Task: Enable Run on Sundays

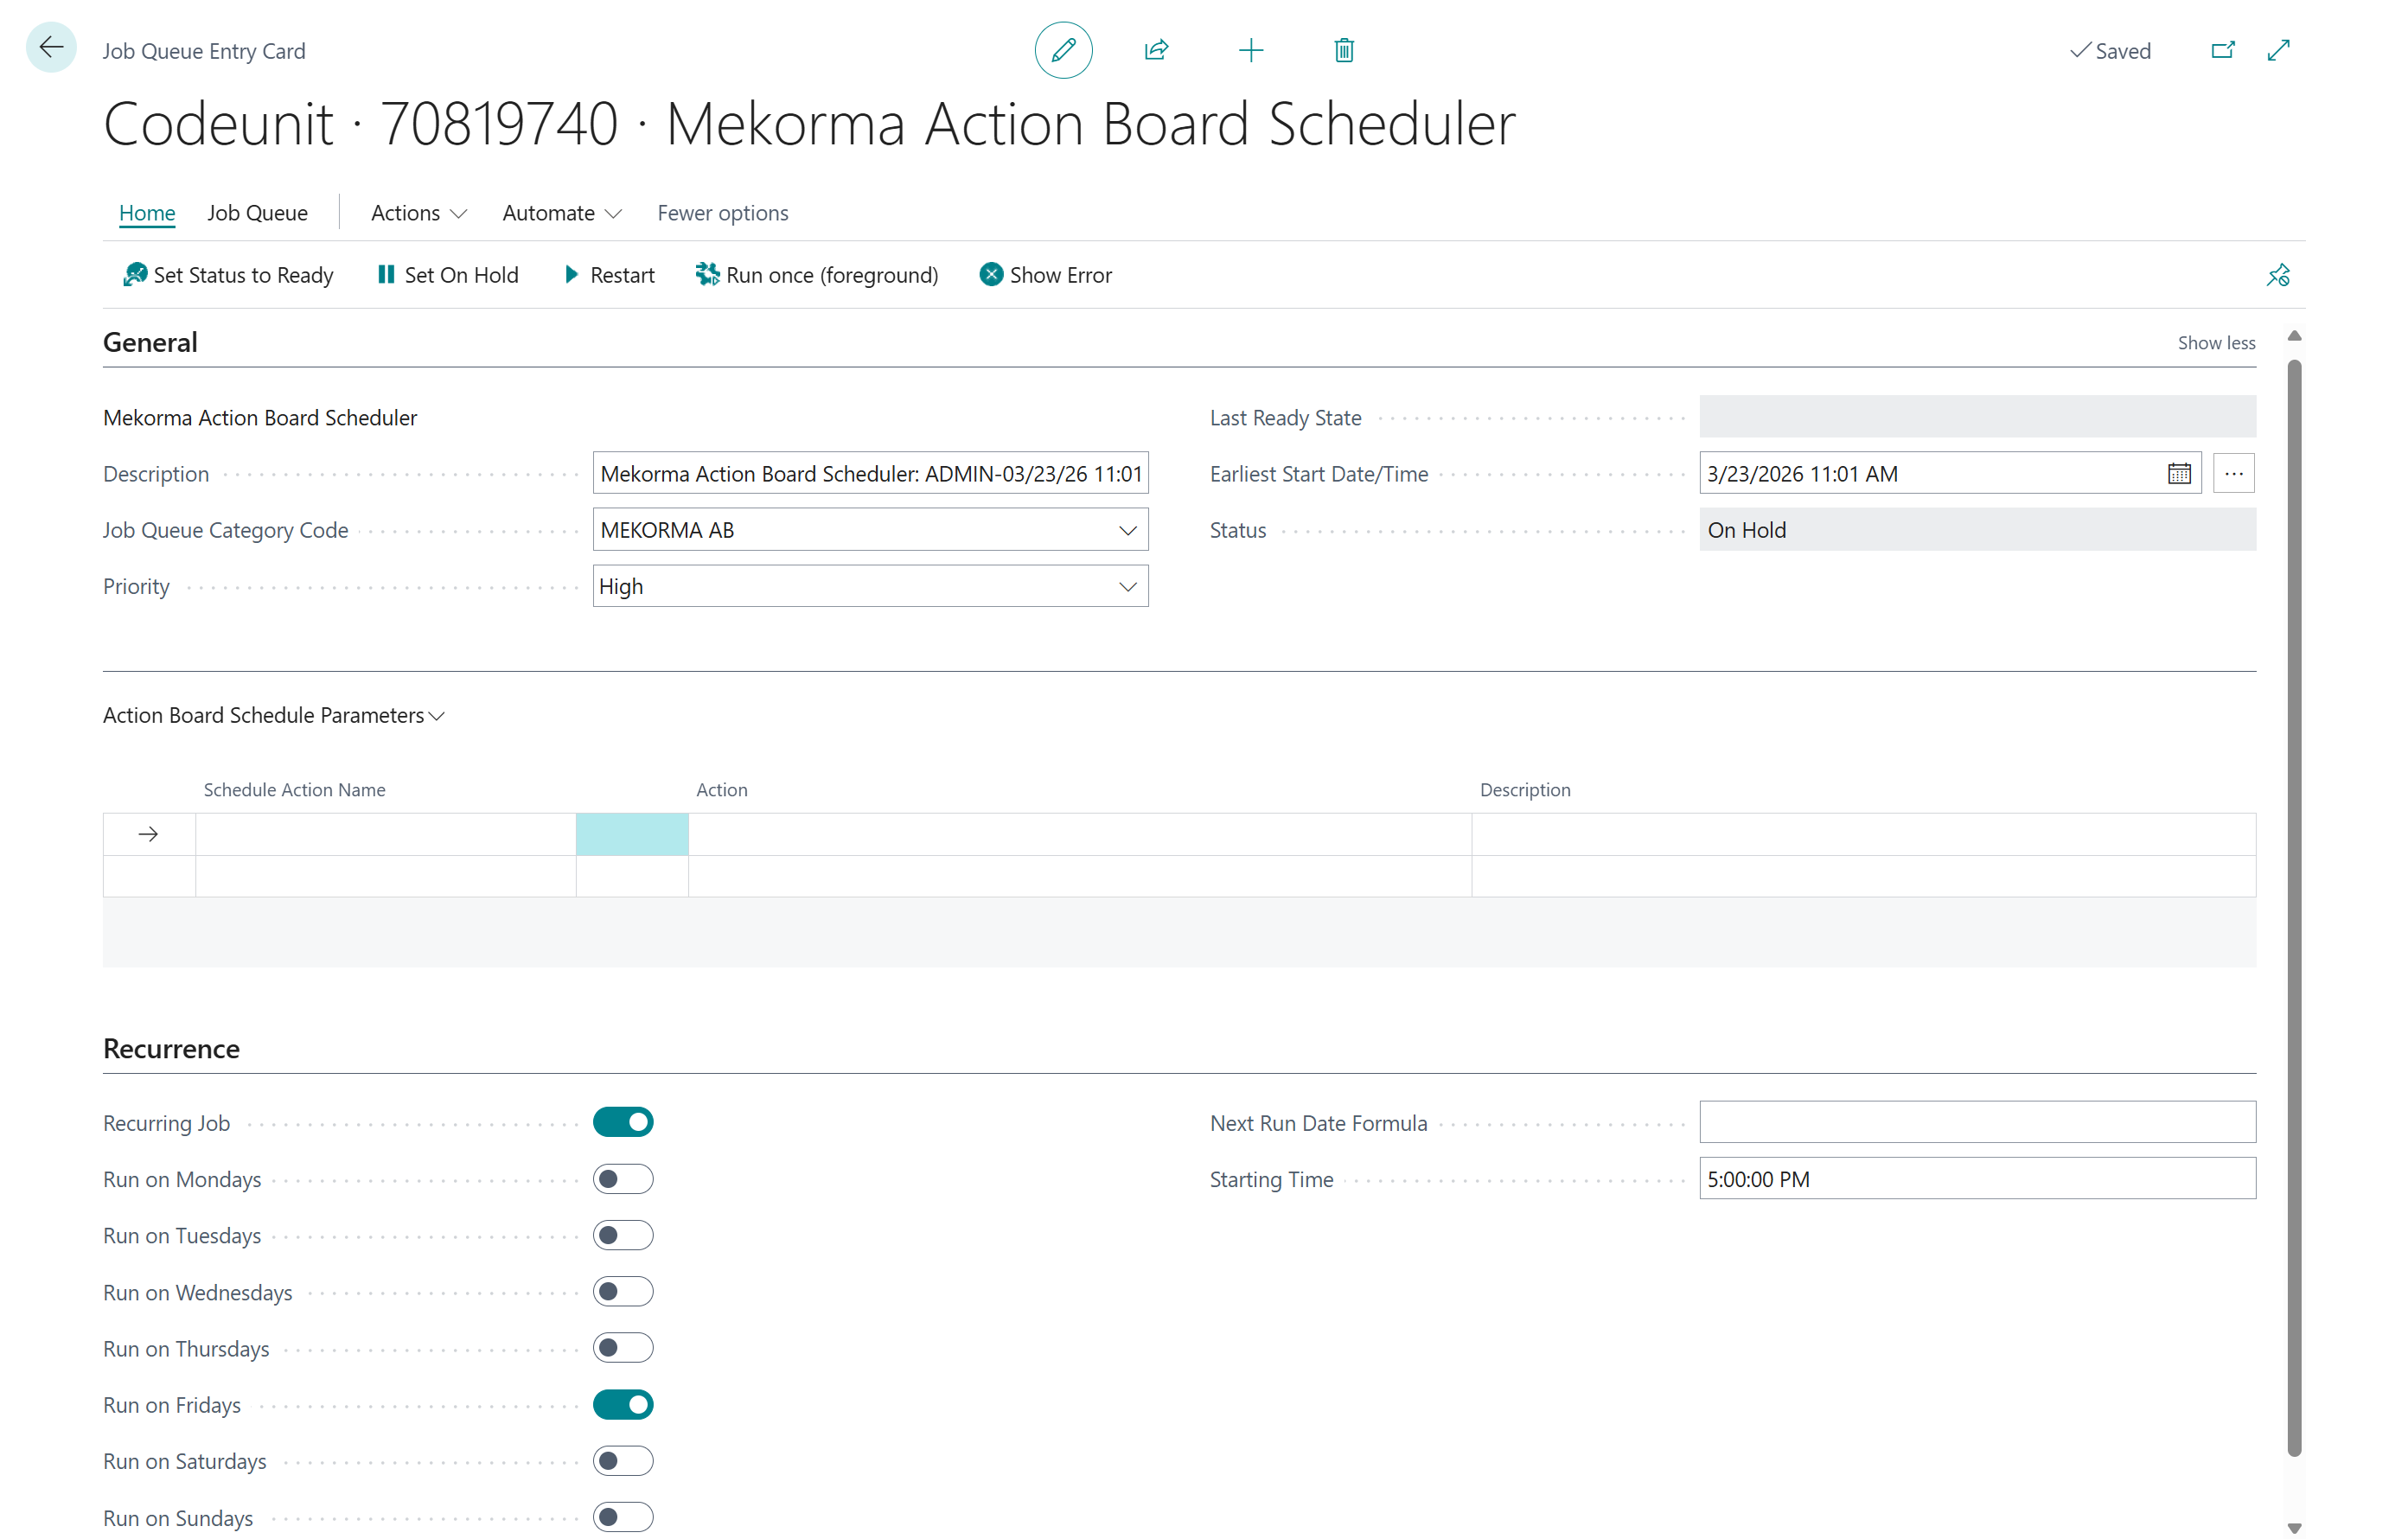Action: (623, 1517)
